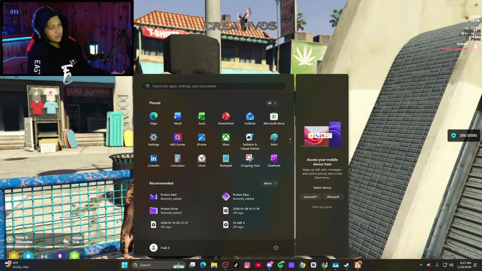Click the power button in Start menu
This screenshot has width=482, height=271.
(276, 248)
